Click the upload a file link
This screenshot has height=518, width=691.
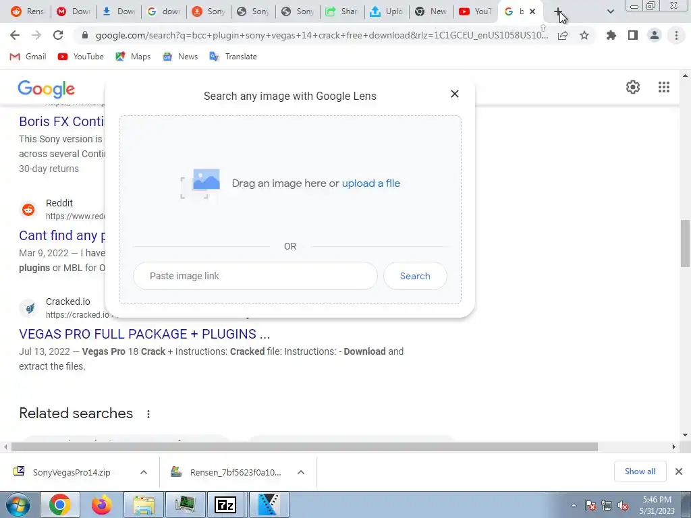point(371,183)
